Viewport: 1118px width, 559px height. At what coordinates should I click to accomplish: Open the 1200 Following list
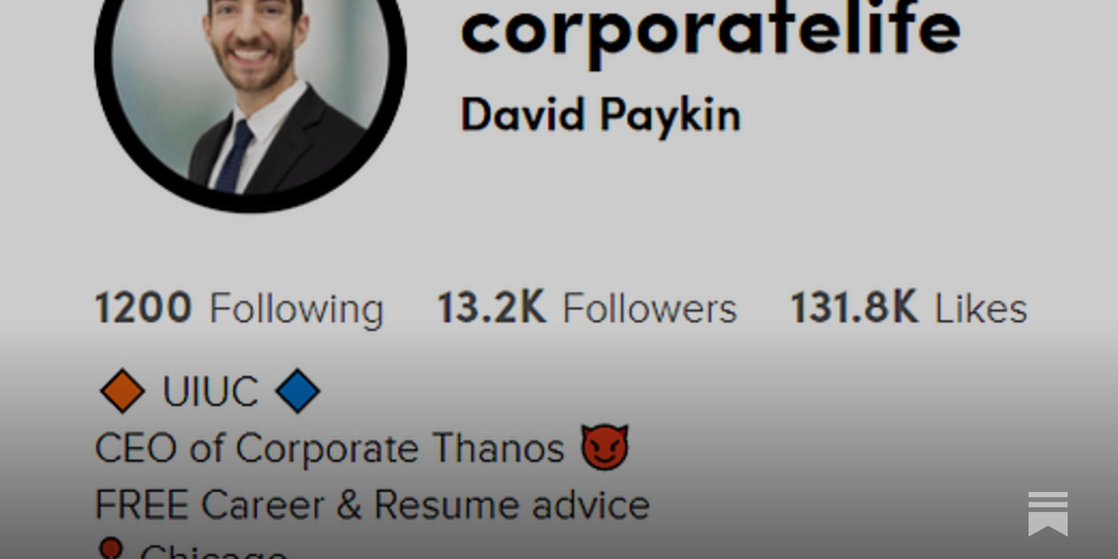click(x=239, y=308)
